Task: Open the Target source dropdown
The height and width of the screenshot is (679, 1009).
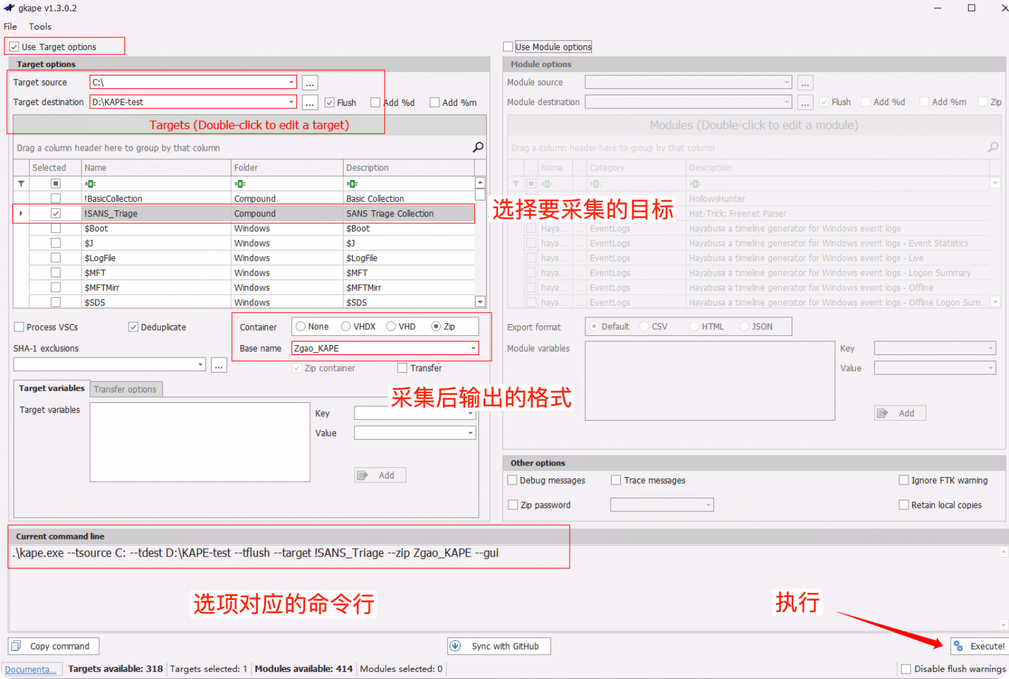Action: pos(292,82)
